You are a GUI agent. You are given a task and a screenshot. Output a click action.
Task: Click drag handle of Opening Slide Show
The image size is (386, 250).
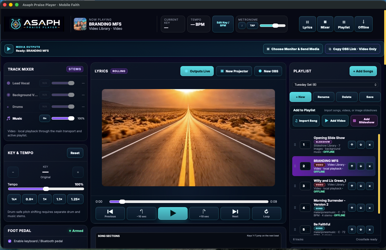coord(295,144)
